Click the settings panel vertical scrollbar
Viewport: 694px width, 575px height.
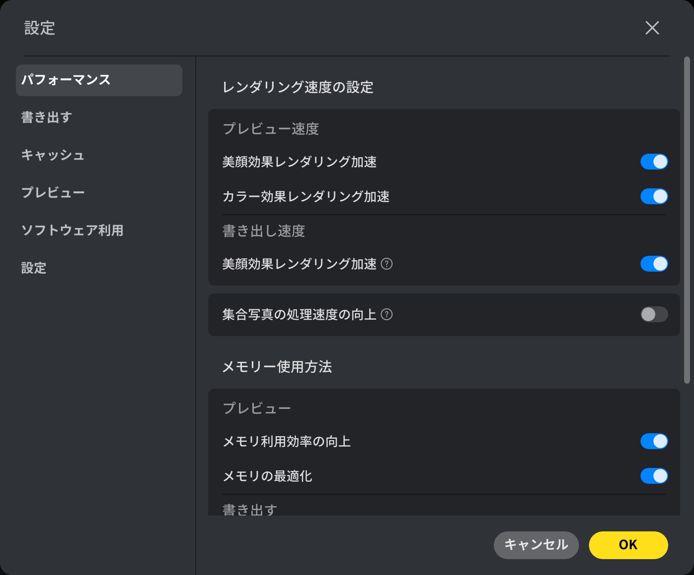(687, 220)
